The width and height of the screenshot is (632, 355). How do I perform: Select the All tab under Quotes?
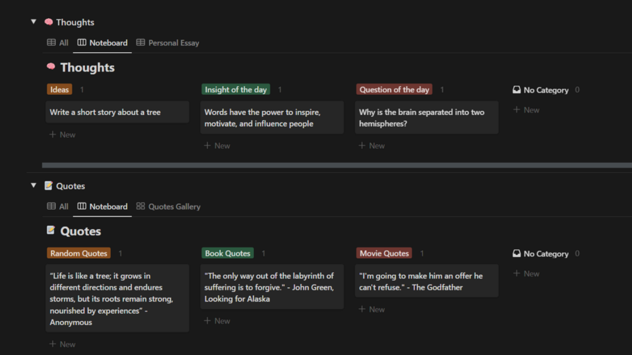point(58,207)
